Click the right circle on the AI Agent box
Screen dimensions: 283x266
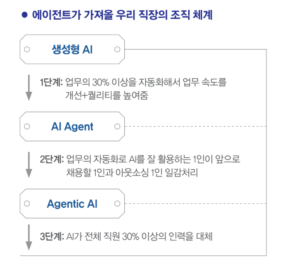[117, 127]
